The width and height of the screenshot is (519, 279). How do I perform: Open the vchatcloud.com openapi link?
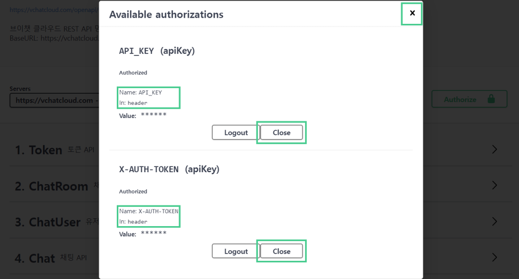click(54, 10)
